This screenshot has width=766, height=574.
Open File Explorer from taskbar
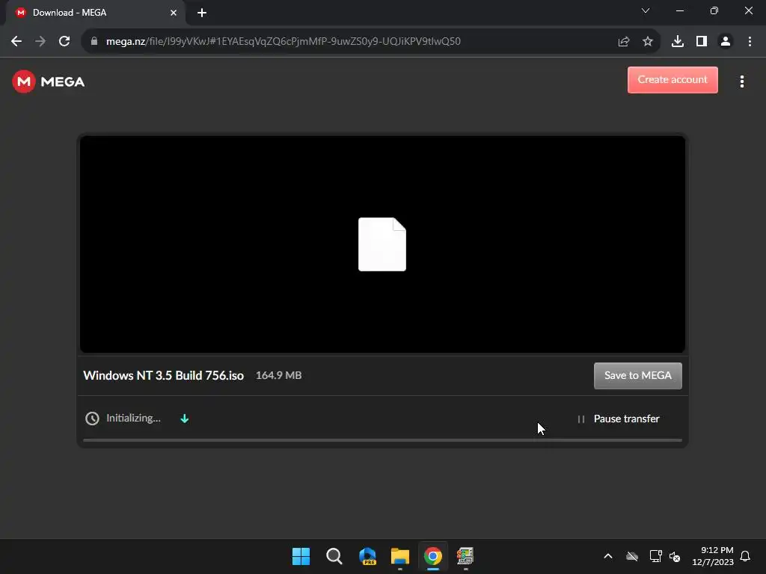[400, 556]
